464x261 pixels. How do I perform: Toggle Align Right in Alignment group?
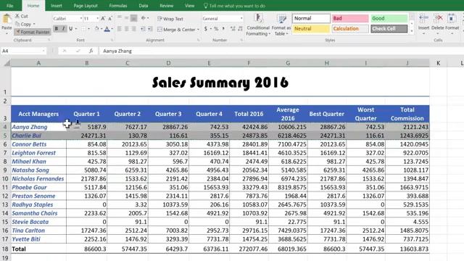pos(133,29)
